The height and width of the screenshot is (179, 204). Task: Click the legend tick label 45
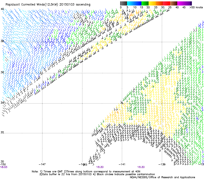(x=184, y=7)
